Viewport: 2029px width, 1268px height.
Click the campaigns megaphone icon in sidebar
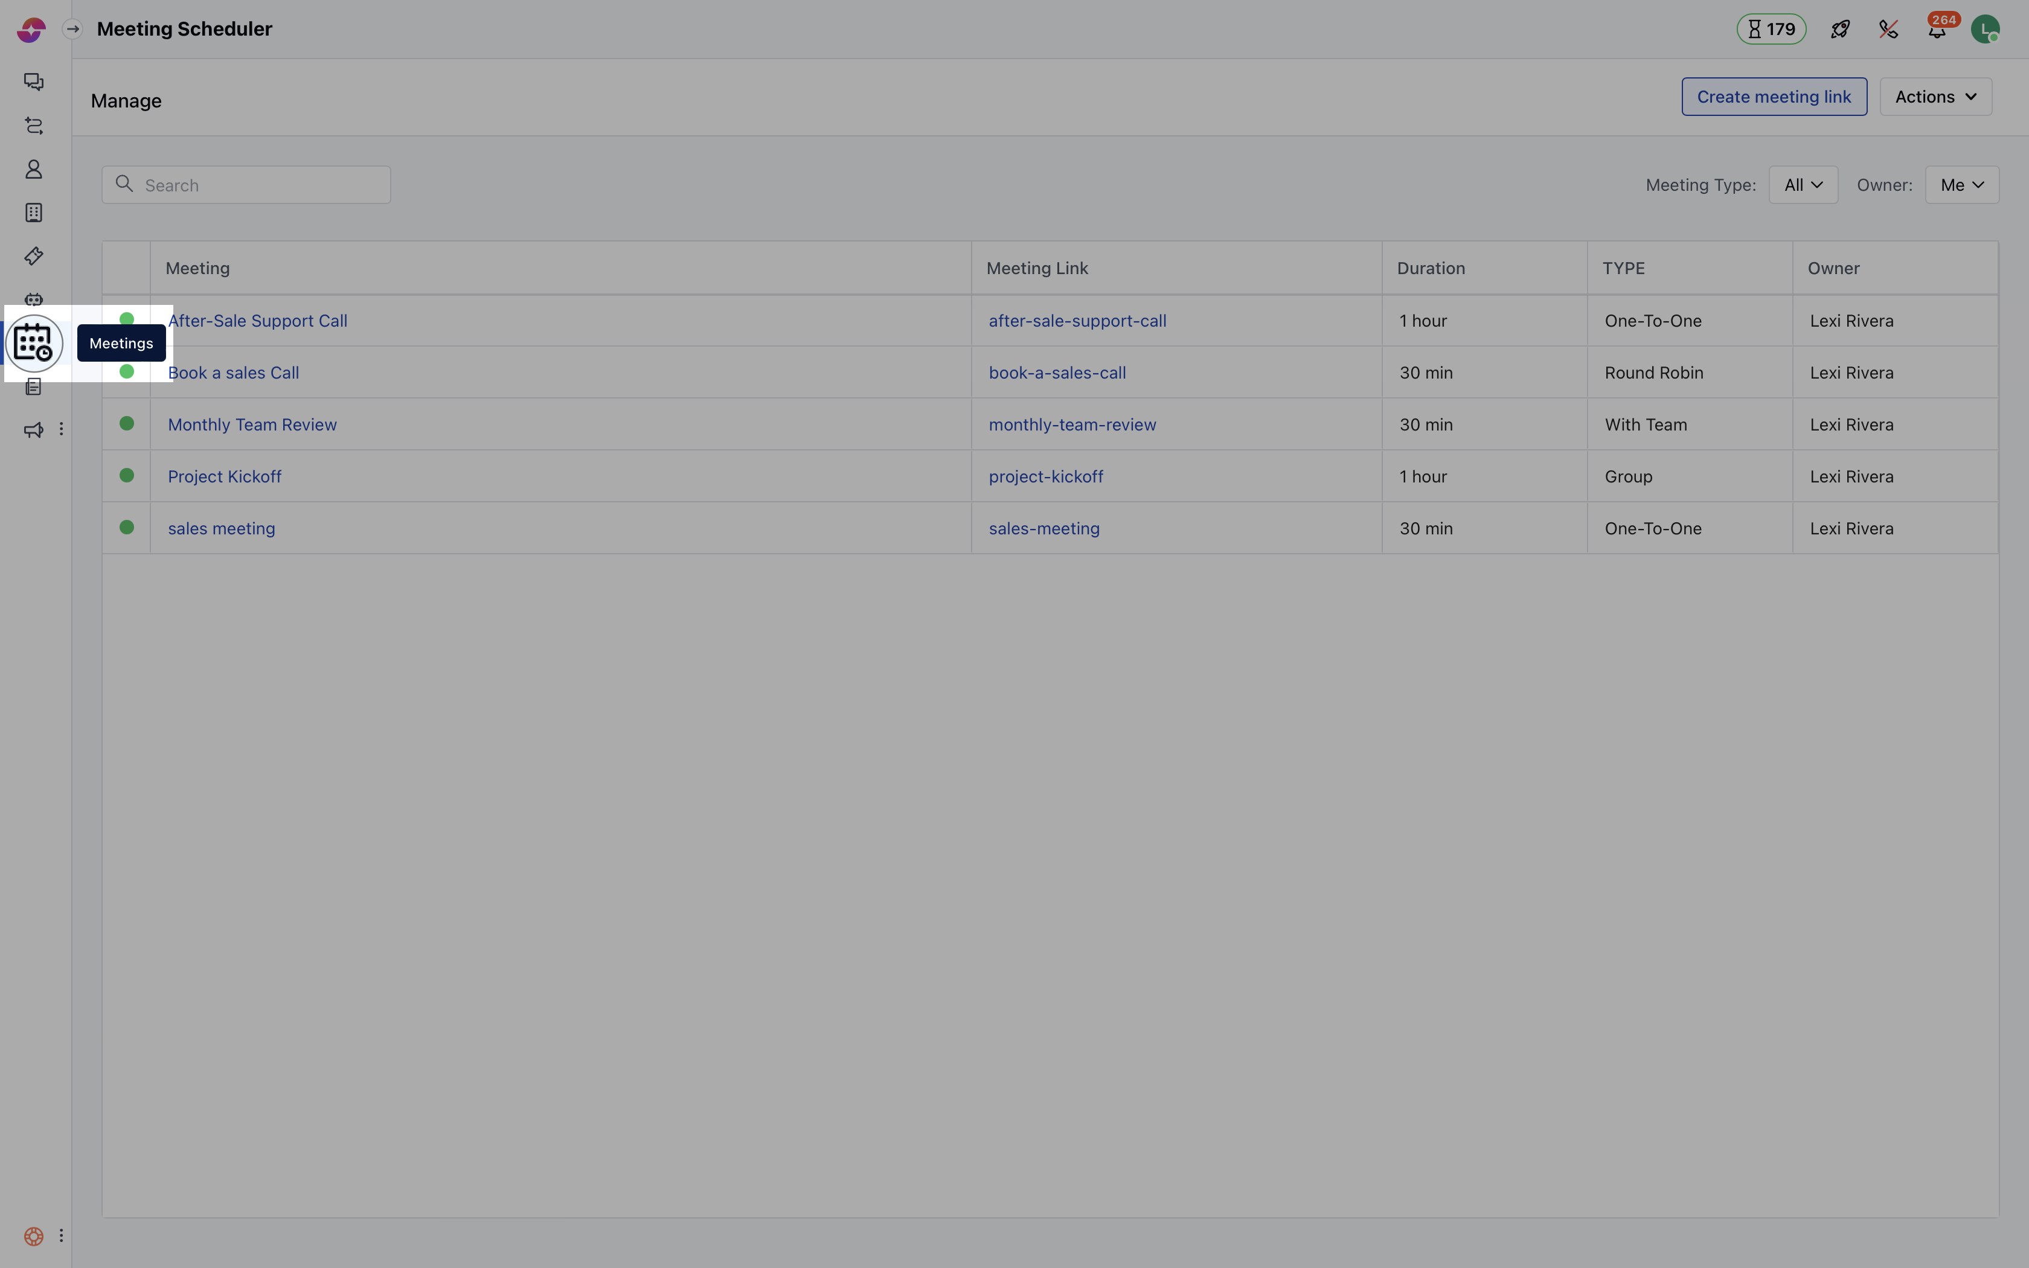pos(34,430)
